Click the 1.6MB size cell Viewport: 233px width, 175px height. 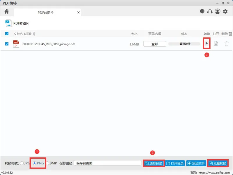tap(134, 44)
